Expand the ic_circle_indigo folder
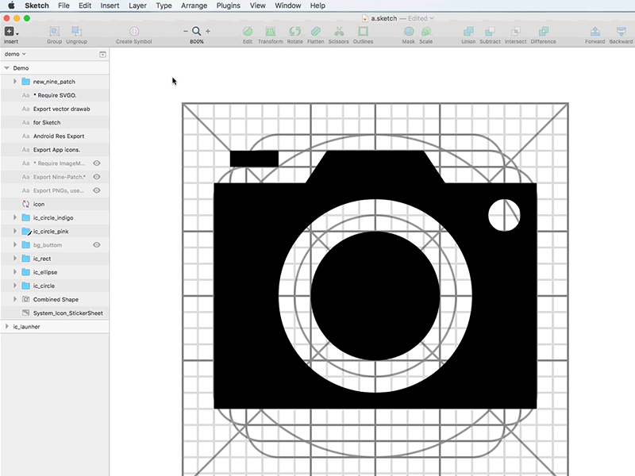 15,217
